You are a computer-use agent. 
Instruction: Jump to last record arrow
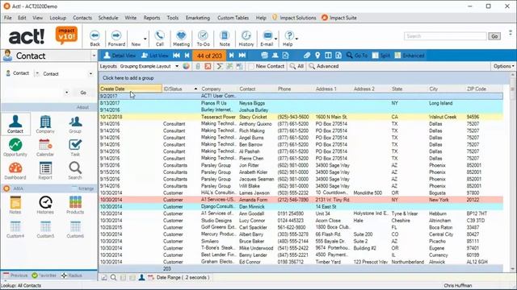point(242,56)
